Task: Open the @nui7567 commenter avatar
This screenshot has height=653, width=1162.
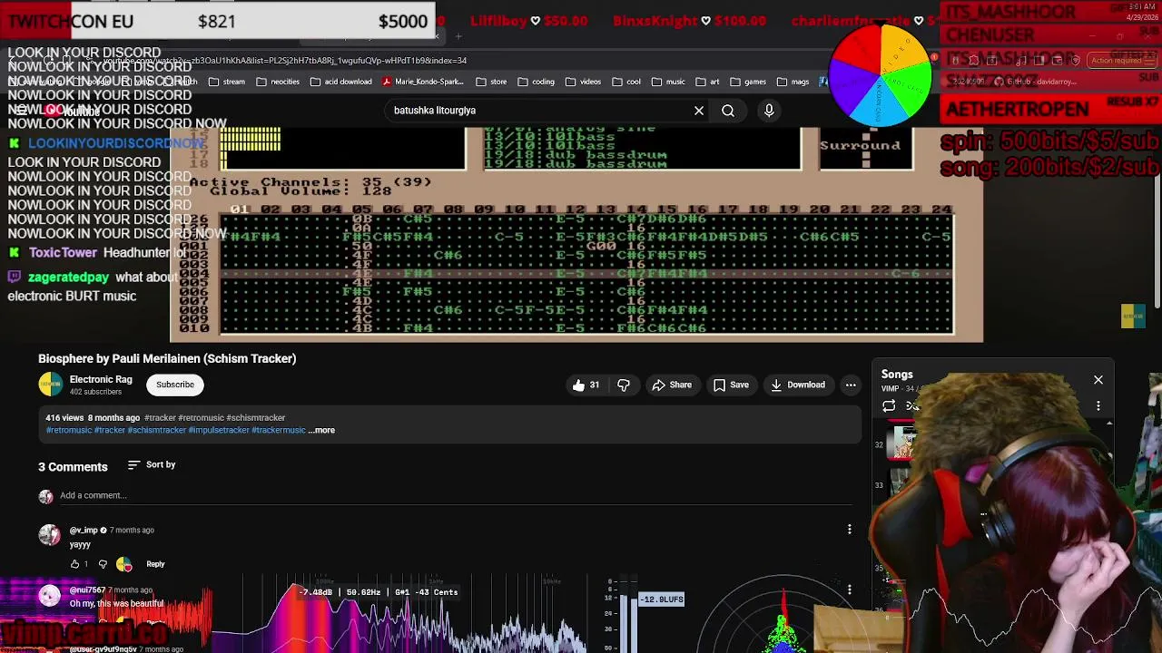Action: point(49,595)
